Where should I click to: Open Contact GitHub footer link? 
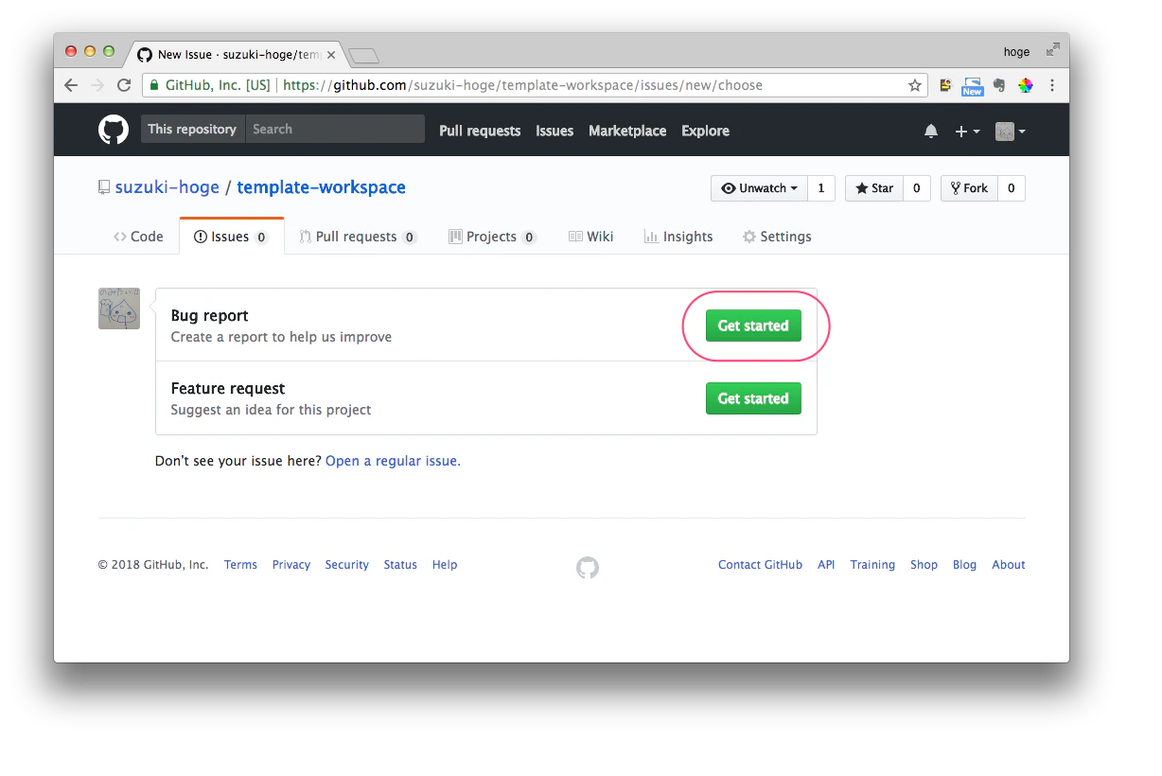coord(760,565)
